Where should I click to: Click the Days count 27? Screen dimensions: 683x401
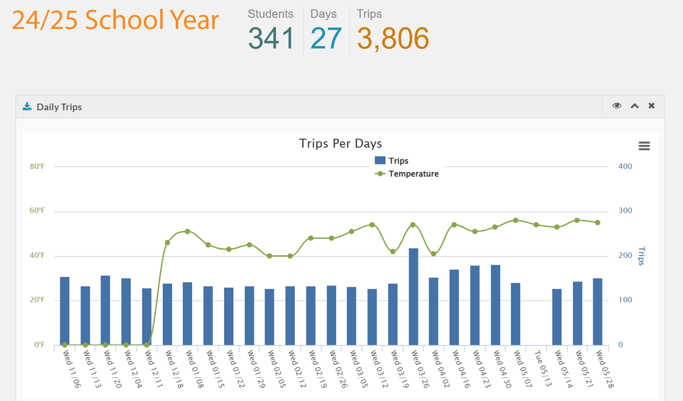coord(326,38)
